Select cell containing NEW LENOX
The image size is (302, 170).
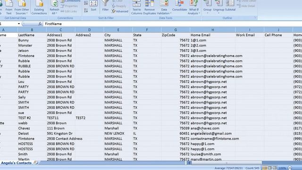(x=118, y=134)
